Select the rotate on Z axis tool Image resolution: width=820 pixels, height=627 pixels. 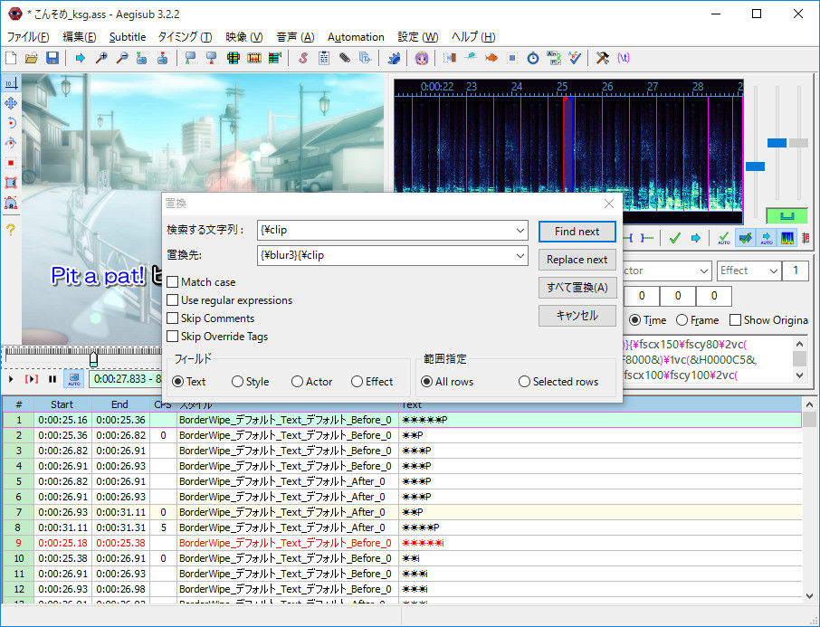(x=11, y=123)
